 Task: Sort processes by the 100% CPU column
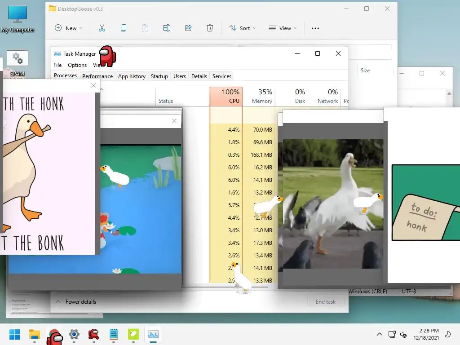coord(226,96)
